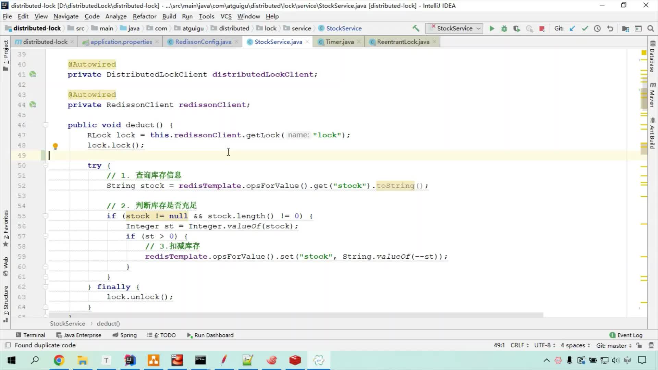658x370 pixels.
Task: Show Git history clock icon
Action: (597, 28)
